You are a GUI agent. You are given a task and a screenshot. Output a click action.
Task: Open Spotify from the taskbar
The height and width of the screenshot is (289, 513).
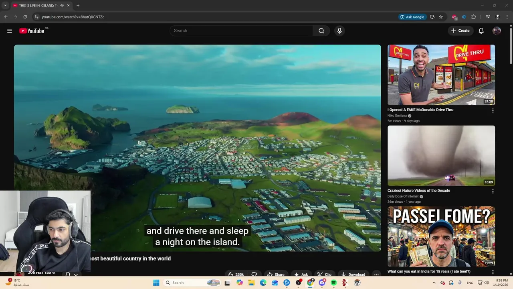[x=334, y=283]
